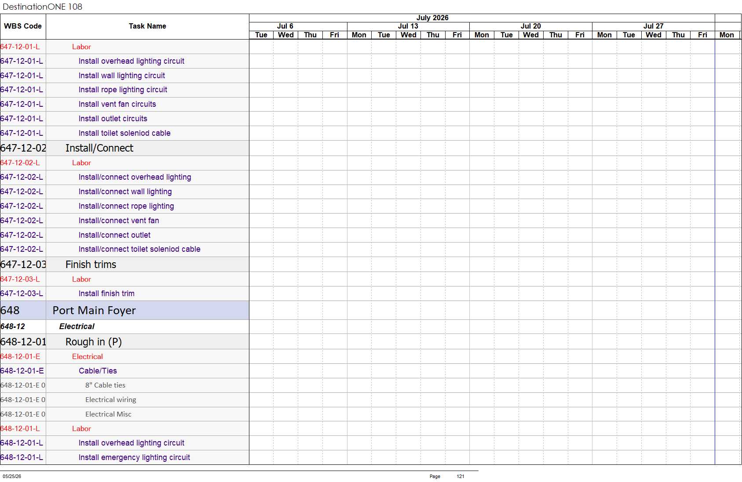This screenshot has width=742, height=482.
Task: Select the July 2026 month header
Action: pos(432,18)
